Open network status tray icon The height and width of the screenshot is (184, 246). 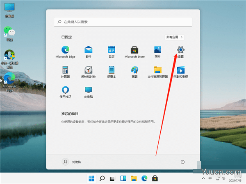(217, 179)
